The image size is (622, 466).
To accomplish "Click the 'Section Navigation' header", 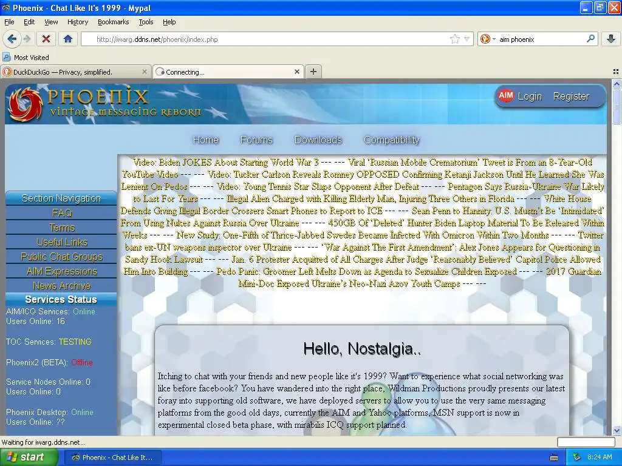I will 61,198.
